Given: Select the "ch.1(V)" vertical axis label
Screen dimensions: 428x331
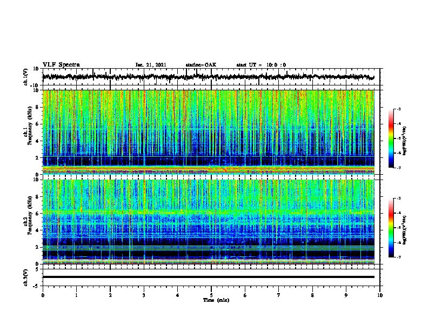Looking at the screenshot, I should point(26,77).
